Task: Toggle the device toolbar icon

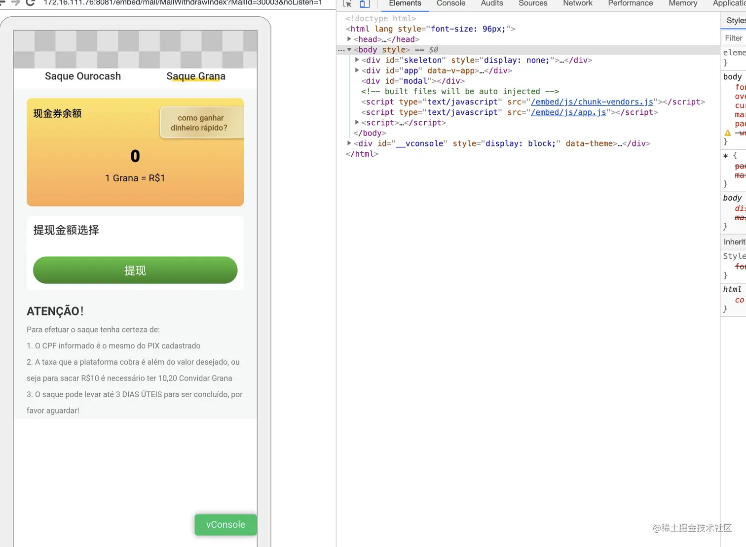Action: pos(365,3)
